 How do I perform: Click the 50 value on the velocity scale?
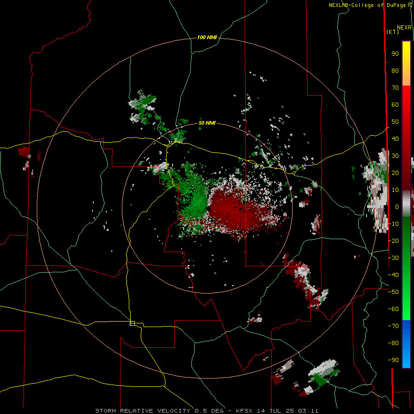point(395,122)
